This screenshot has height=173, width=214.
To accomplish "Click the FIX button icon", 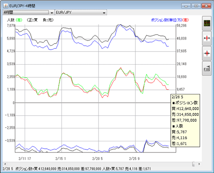I will point(207,68).
